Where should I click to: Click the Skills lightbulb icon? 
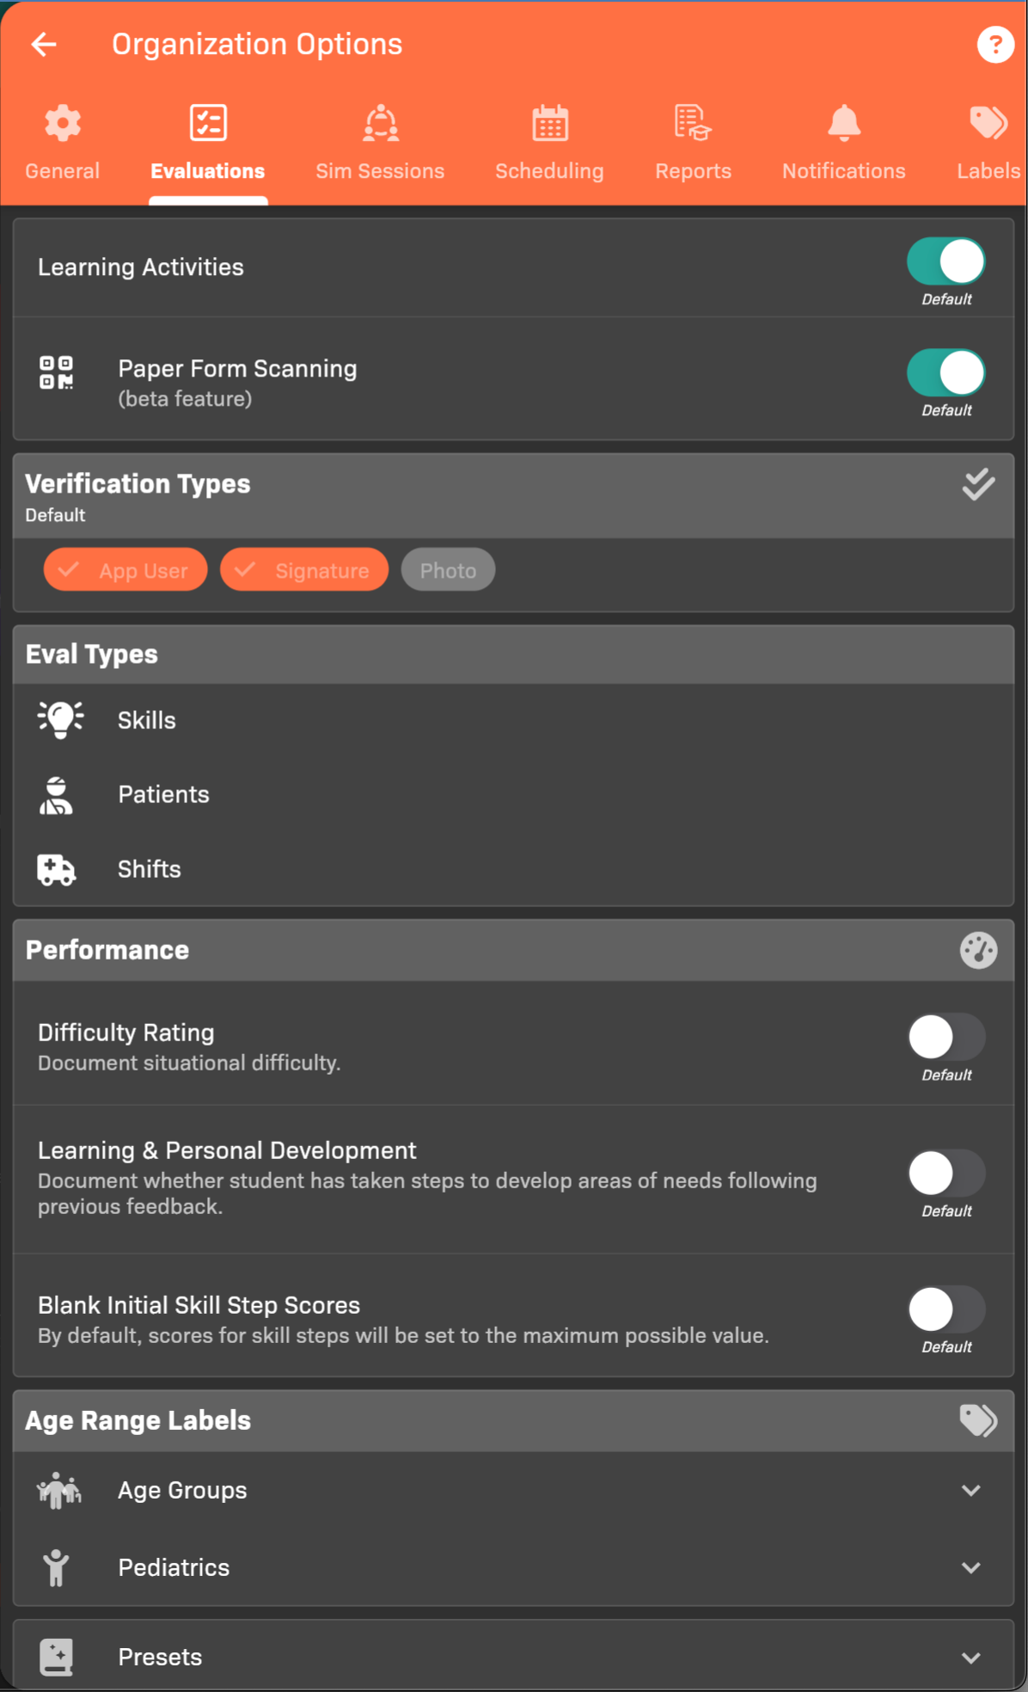tap(60, 720)
